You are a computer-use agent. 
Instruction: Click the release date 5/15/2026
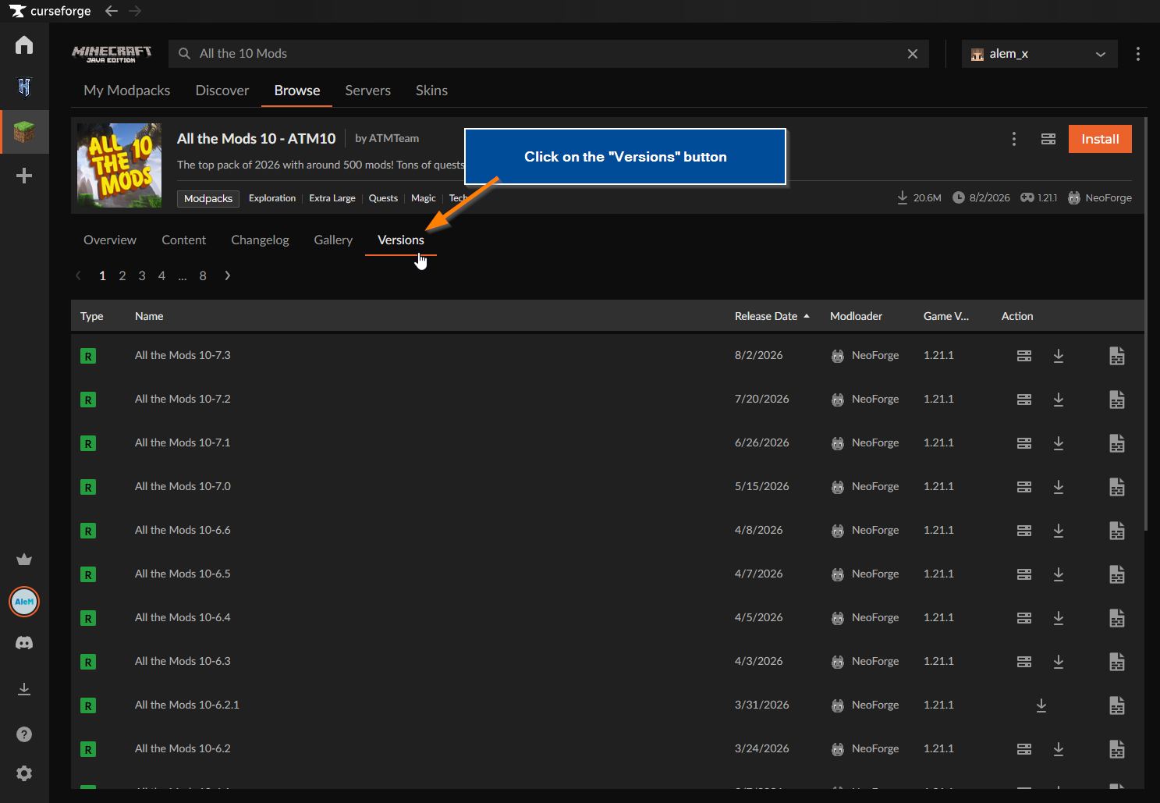[761, 486]
